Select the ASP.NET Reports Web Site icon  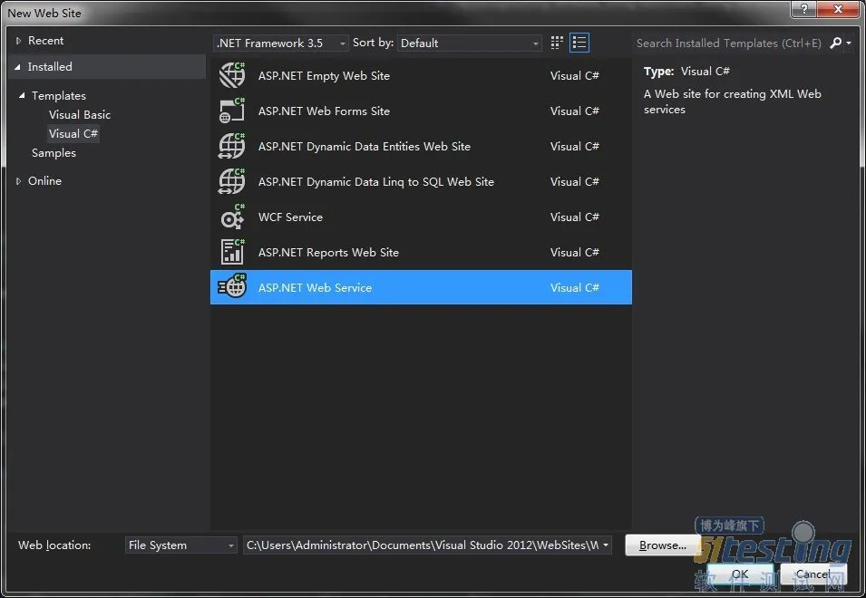pyautogui.click(x=232, y=252)
